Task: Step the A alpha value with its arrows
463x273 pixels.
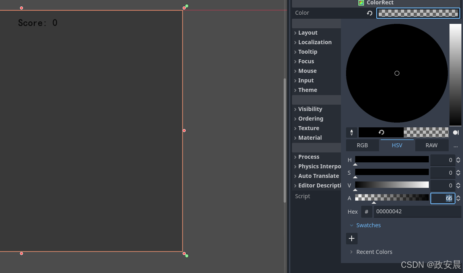Action: click(458, 198)
